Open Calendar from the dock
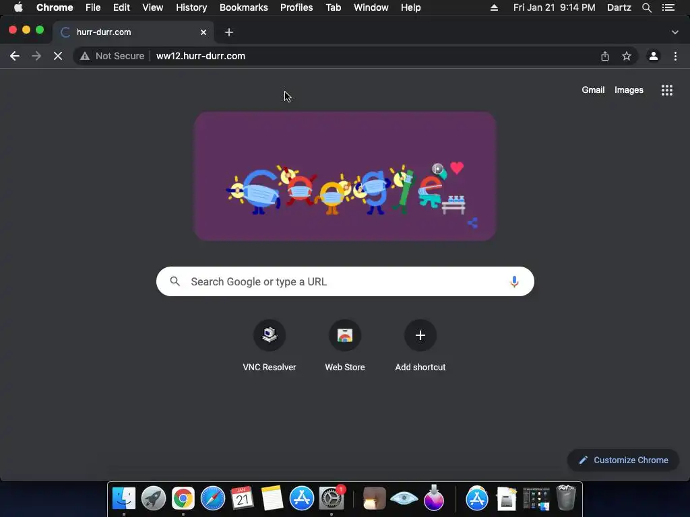Screen dimensions: 690x517 [x=243, y=499]
